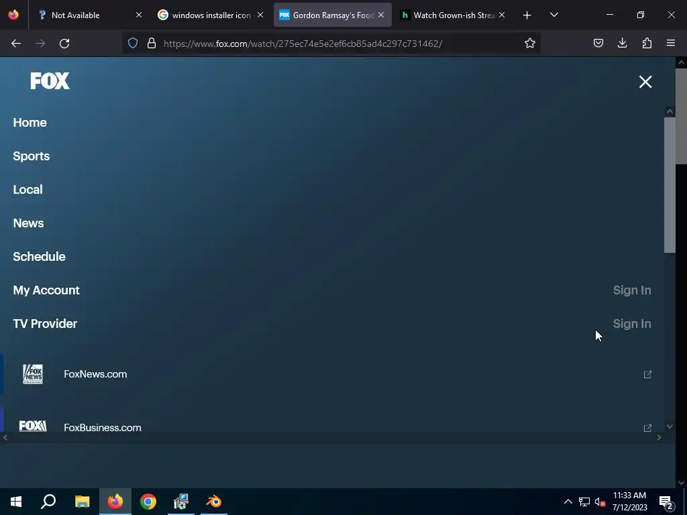Open the Home menu item
This screenshot has width=687, height=515.
coord(30,123)
